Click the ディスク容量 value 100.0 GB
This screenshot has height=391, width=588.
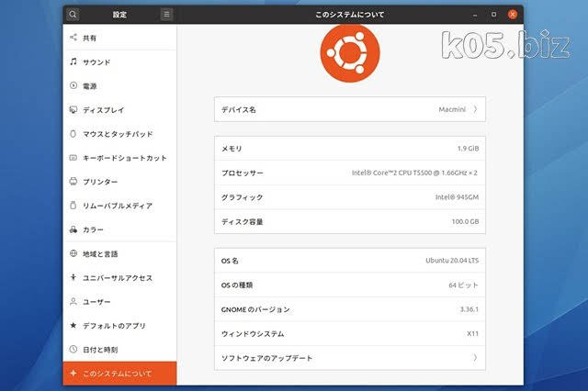pyautogui.click(x=465, y=221)
